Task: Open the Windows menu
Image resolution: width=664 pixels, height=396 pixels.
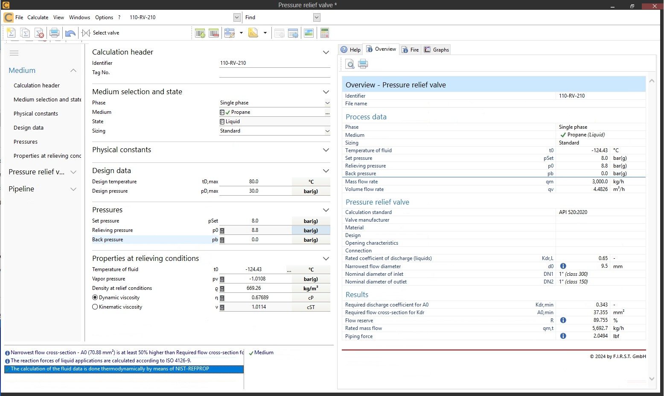Action: [79, 17]
